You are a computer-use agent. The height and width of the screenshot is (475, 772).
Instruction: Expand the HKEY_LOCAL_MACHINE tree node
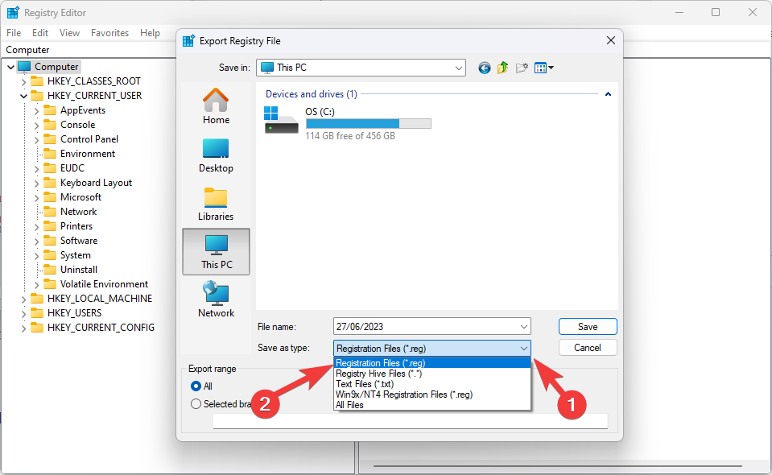pyautogui.click(x=24, y=299)
